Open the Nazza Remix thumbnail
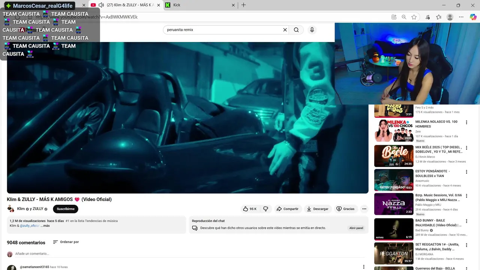This screenshot has height=270, width=480. pyautogui.click(x=394, y=204)
